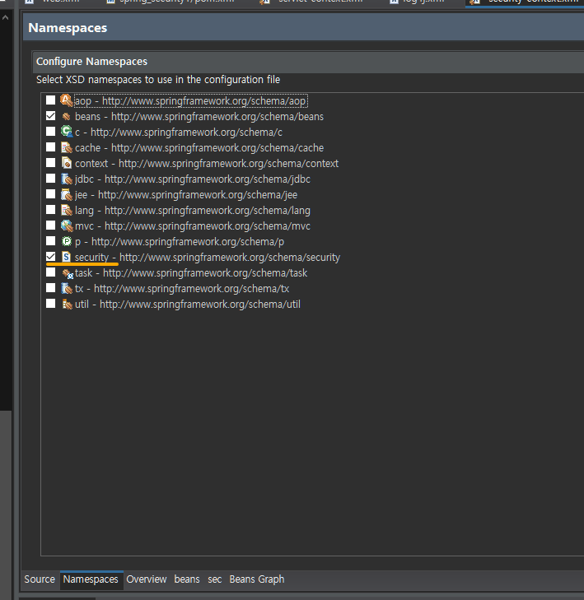584x600 pixels.
Task: Open the Overview tab
Action: tap(147, 579)
